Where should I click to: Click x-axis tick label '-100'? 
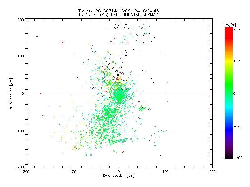point(72,172)
